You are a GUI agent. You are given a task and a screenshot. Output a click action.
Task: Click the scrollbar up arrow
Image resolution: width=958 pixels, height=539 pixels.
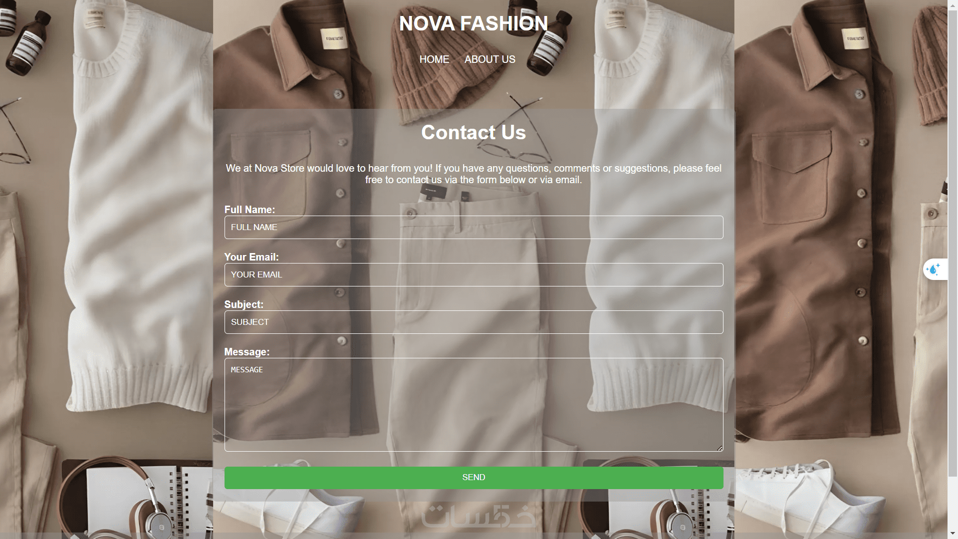coord(953,4)
